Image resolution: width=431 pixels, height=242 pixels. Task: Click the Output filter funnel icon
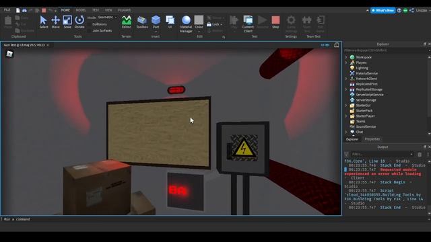(347, 154)
